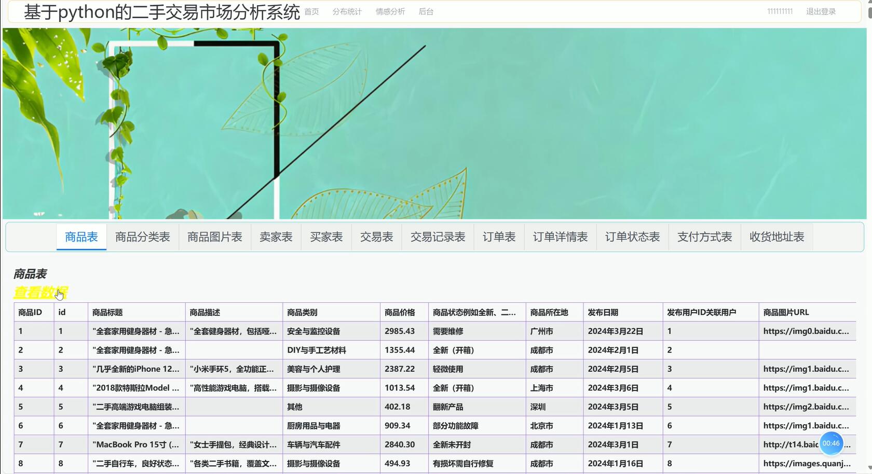Switch to the 商品分类表 tab

click(142, 236)
